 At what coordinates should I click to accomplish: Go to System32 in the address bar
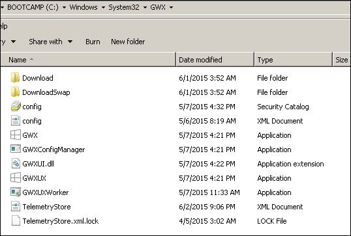click(x=124, y=7)
